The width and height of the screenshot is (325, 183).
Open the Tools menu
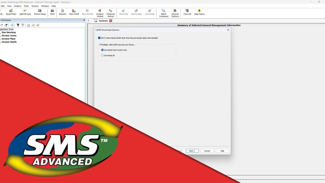tap(26, 6)
